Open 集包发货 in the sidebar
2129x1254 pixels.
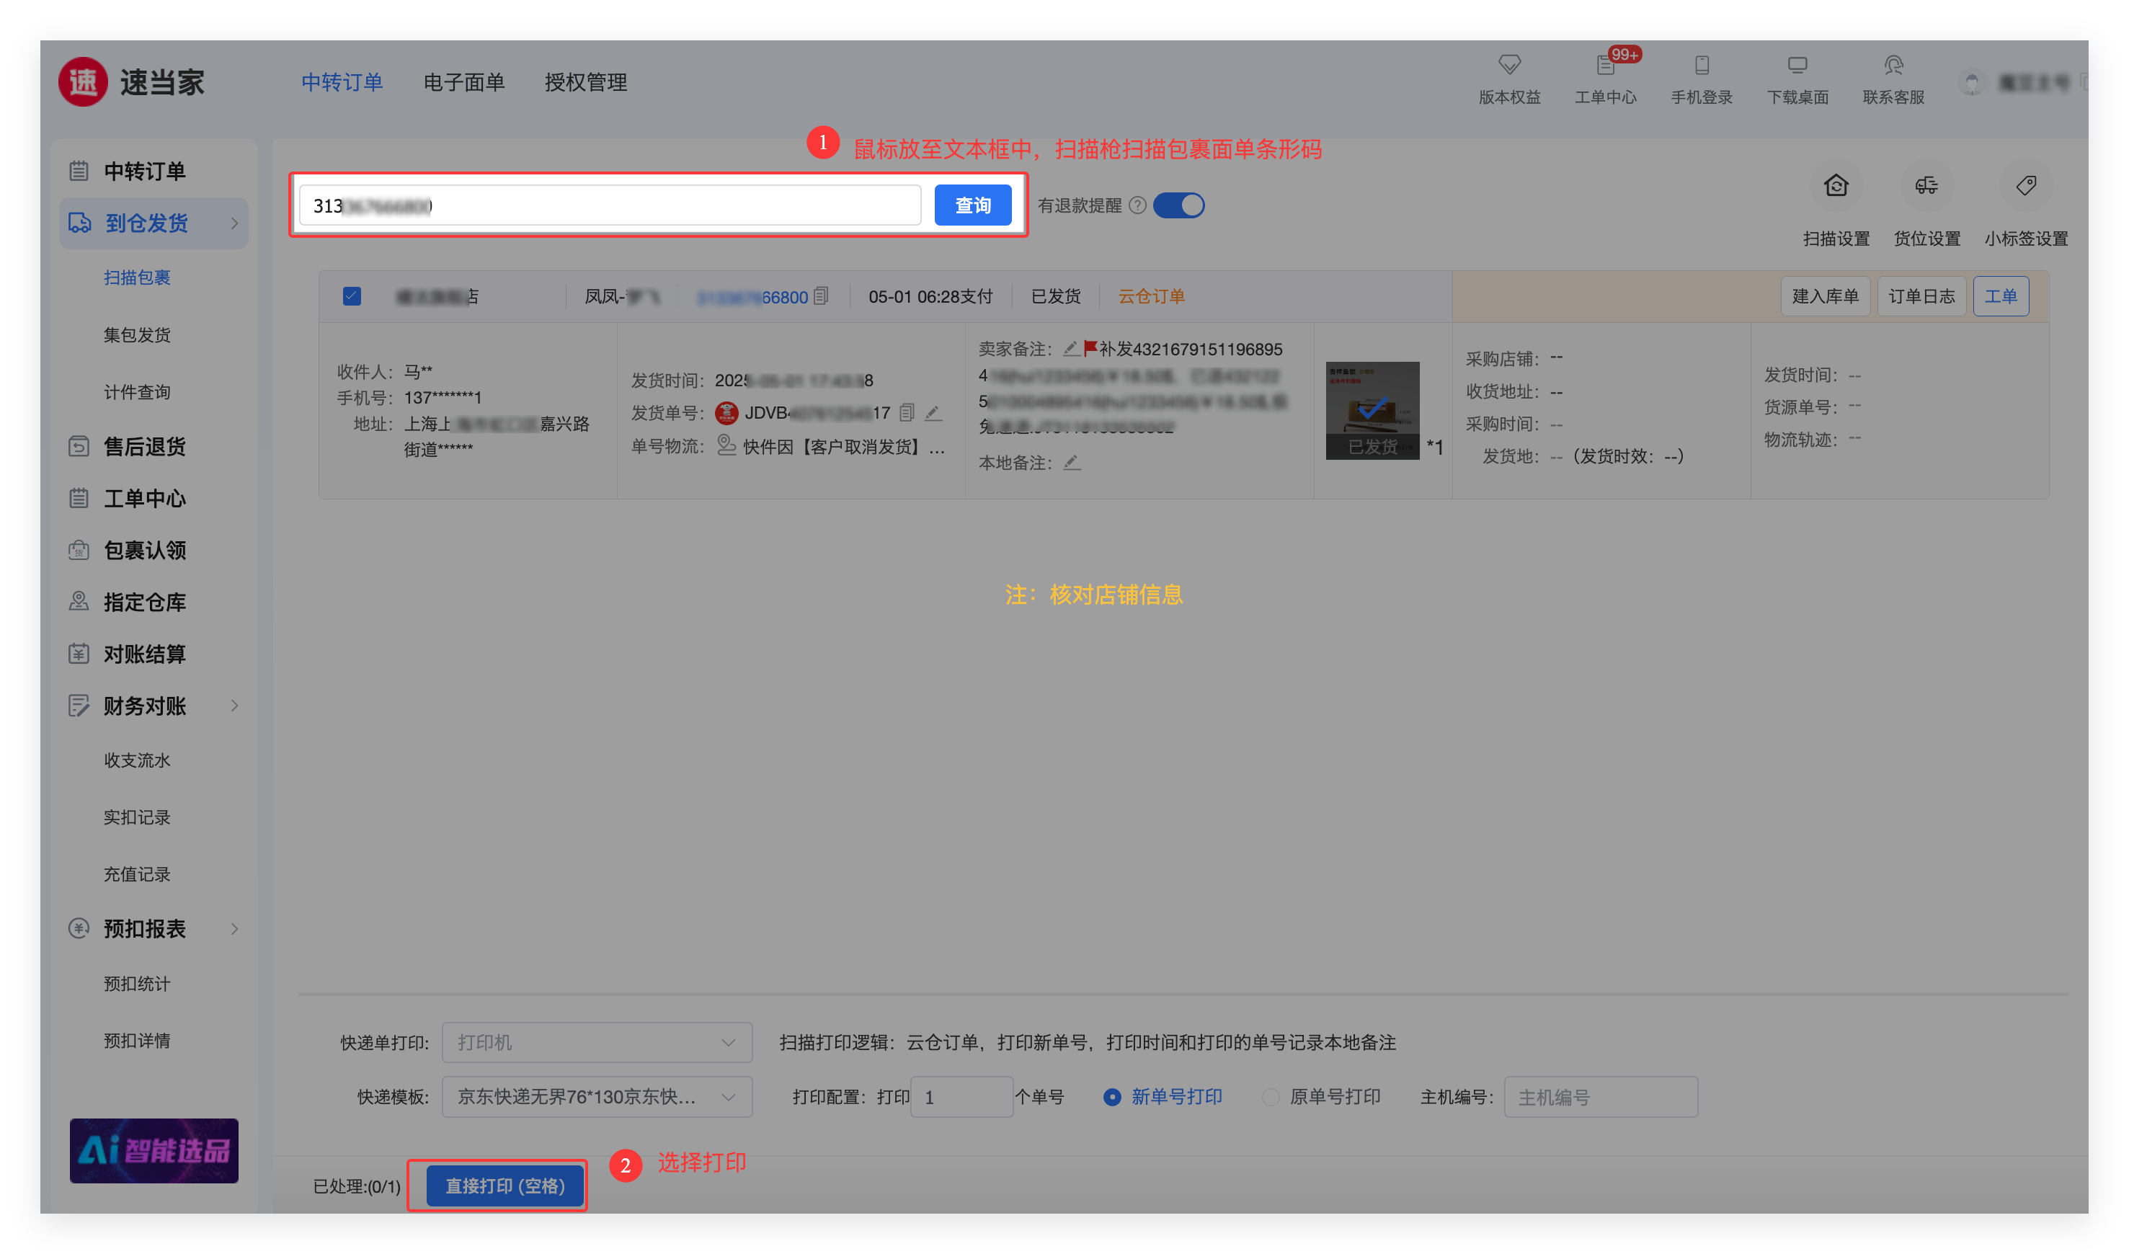(137, 334)
